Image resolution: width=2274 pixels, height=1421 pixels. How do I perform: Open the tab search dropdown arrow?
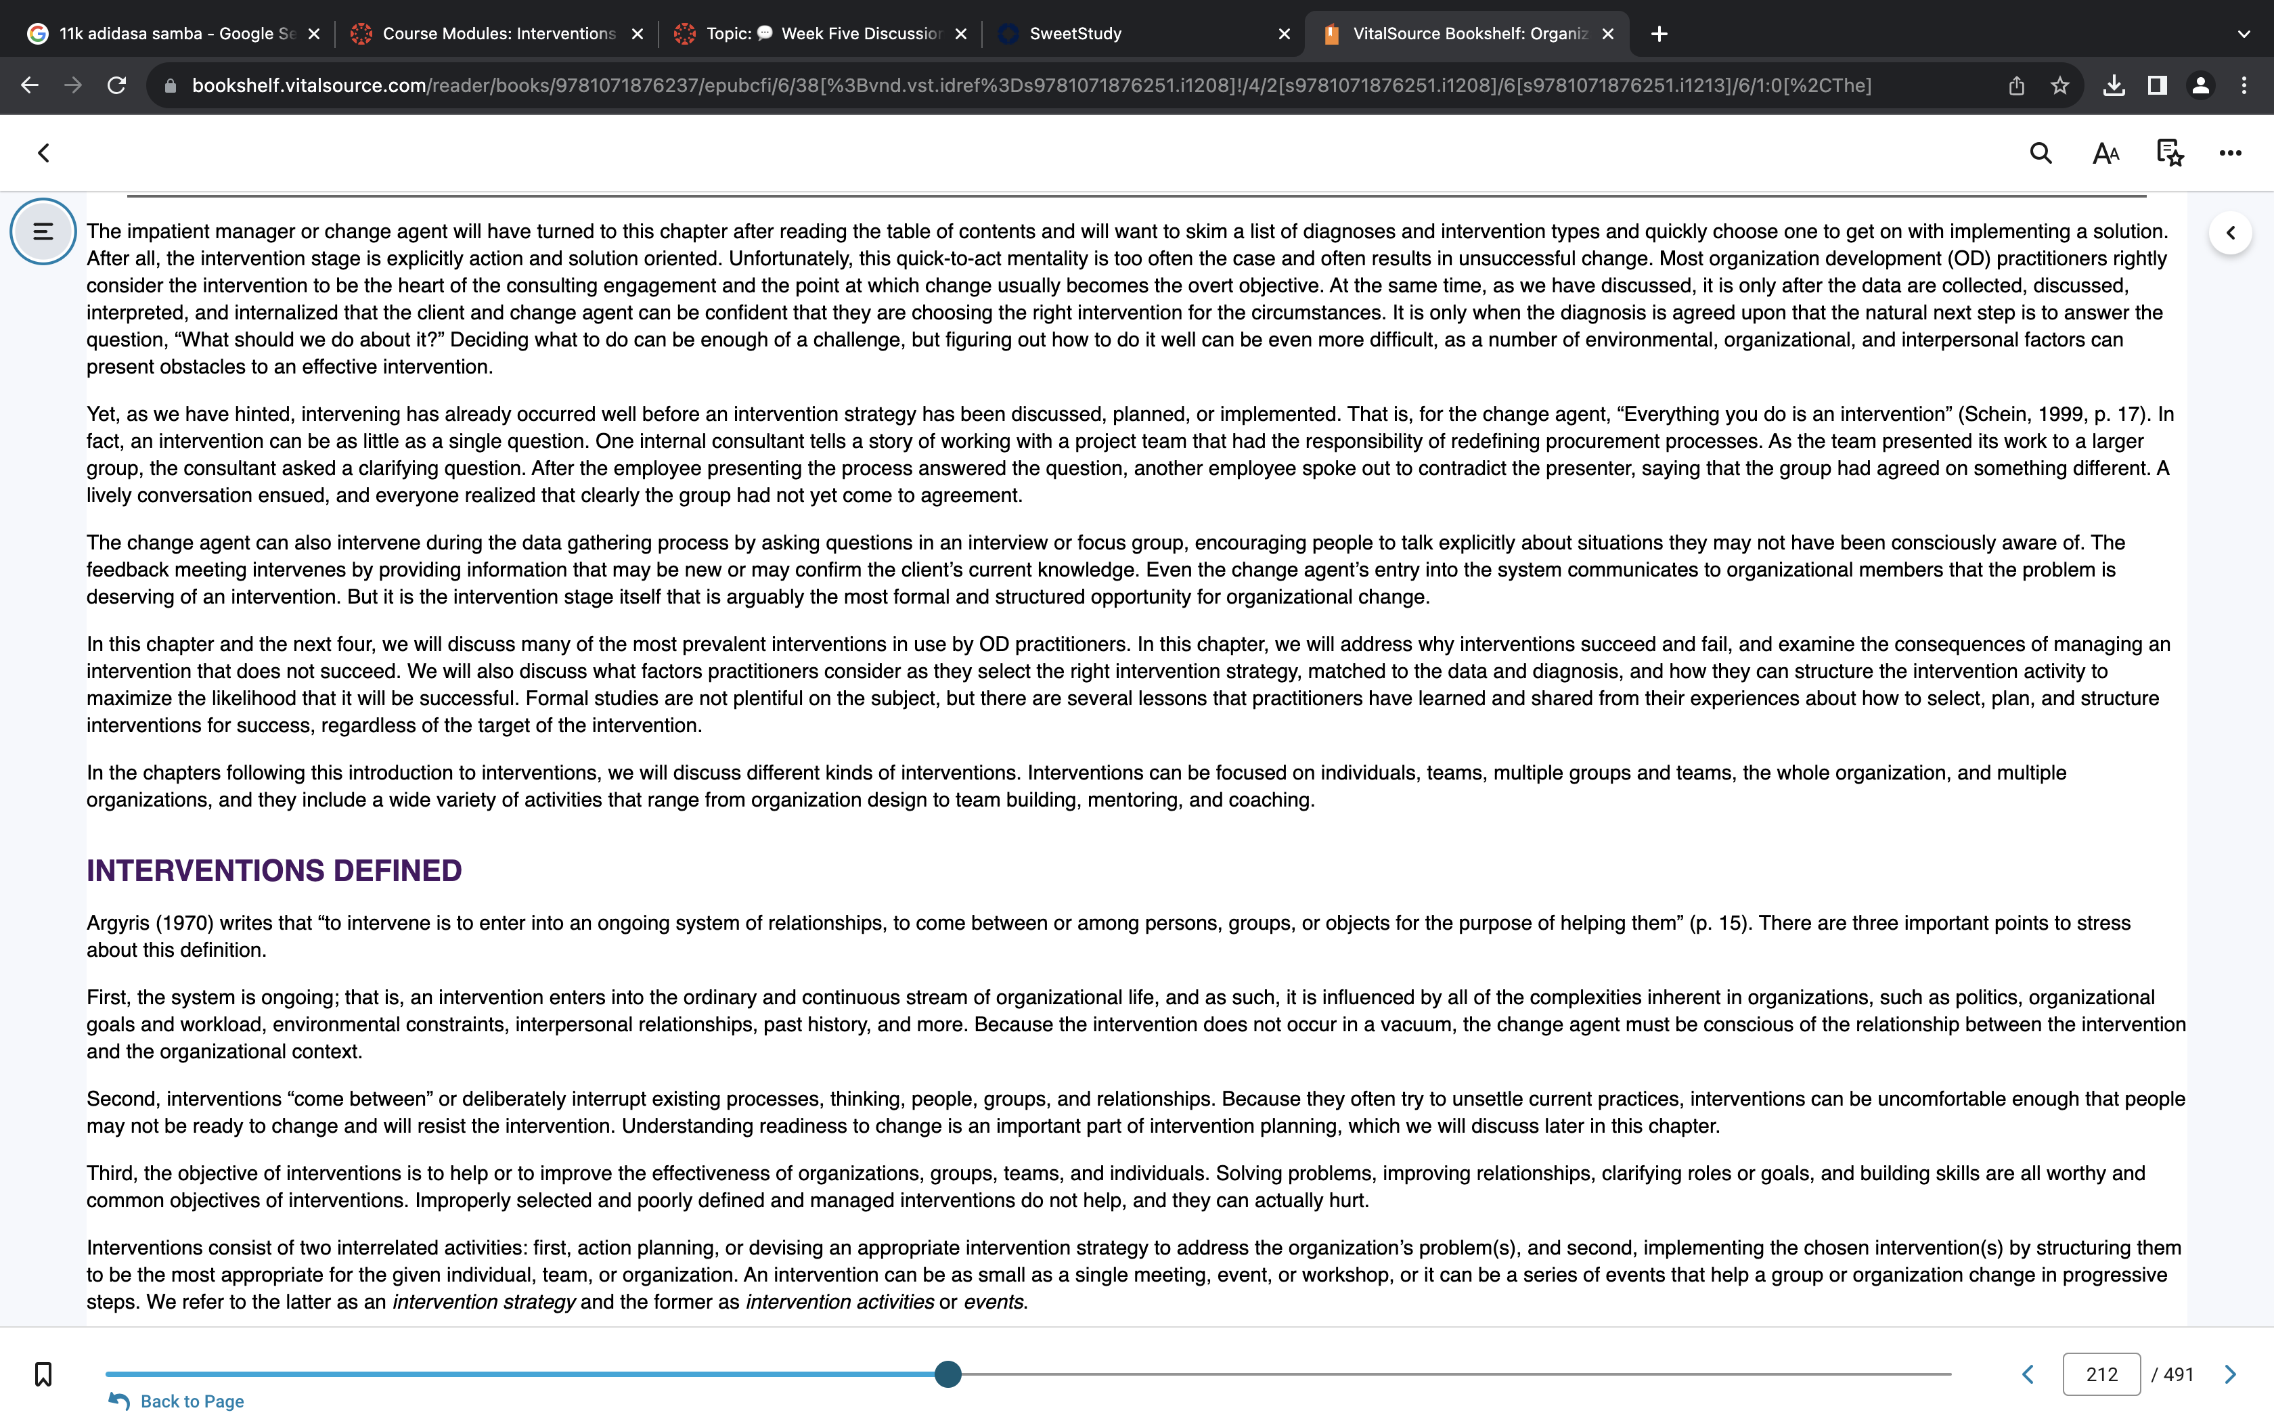(x=2243, y=34)
